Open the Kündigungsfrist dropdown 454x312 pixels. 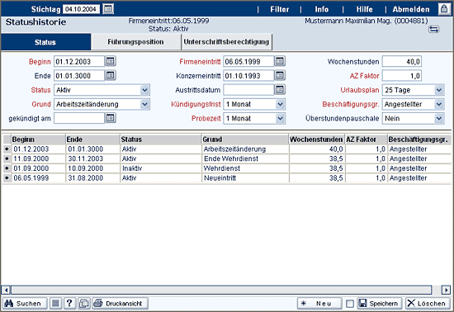(280, 104)
